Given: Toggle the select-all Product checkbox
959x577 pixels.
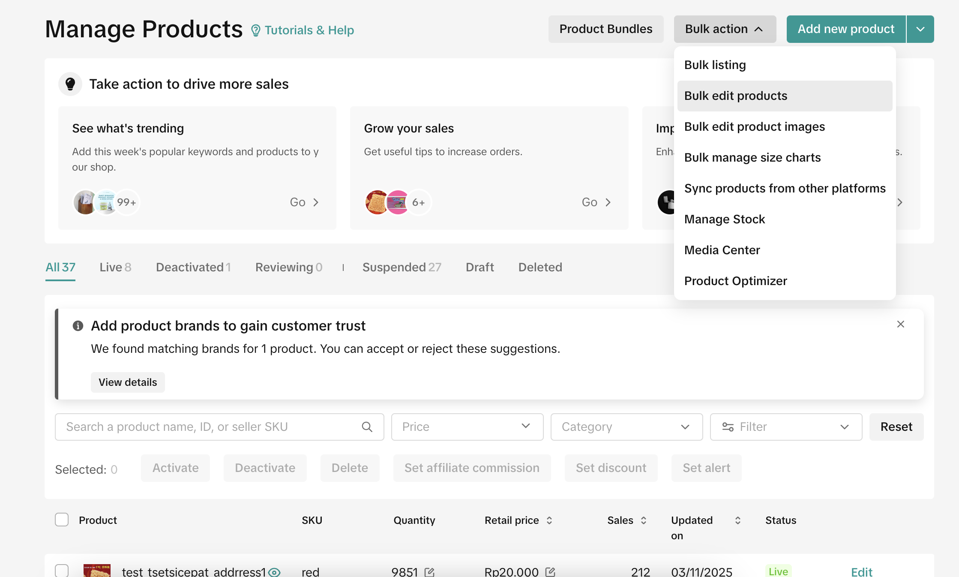Looking at the screenshot, I should (62, 520).
